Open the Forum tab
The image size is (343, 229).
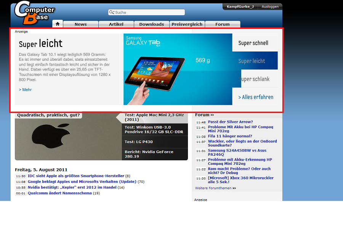point(223,24)
